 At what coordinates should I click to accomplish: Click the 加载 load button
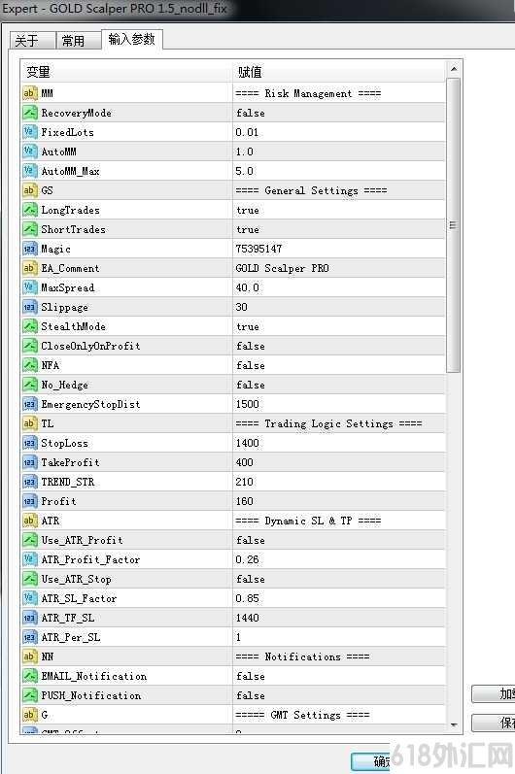(493, 694)
